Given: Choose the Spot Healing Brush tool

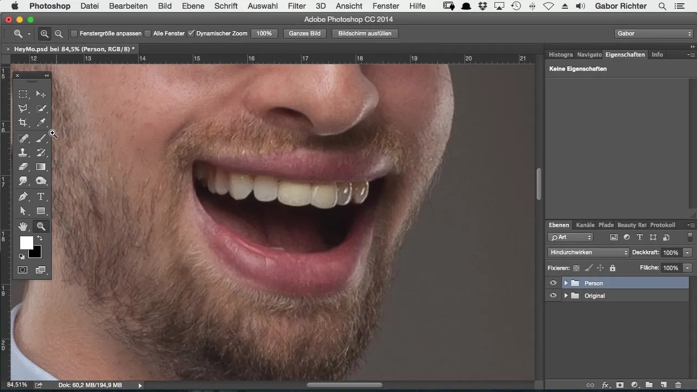Looking at the screenshot, I should (x=23, y=138).
